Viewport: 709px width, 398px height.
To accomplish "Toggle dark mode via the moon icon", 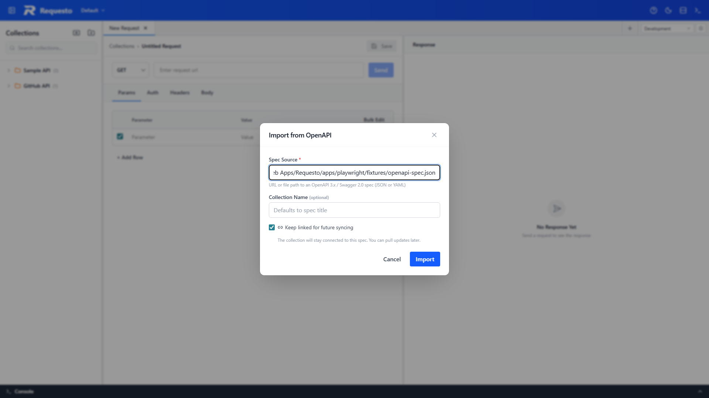I will click(668, 10).
